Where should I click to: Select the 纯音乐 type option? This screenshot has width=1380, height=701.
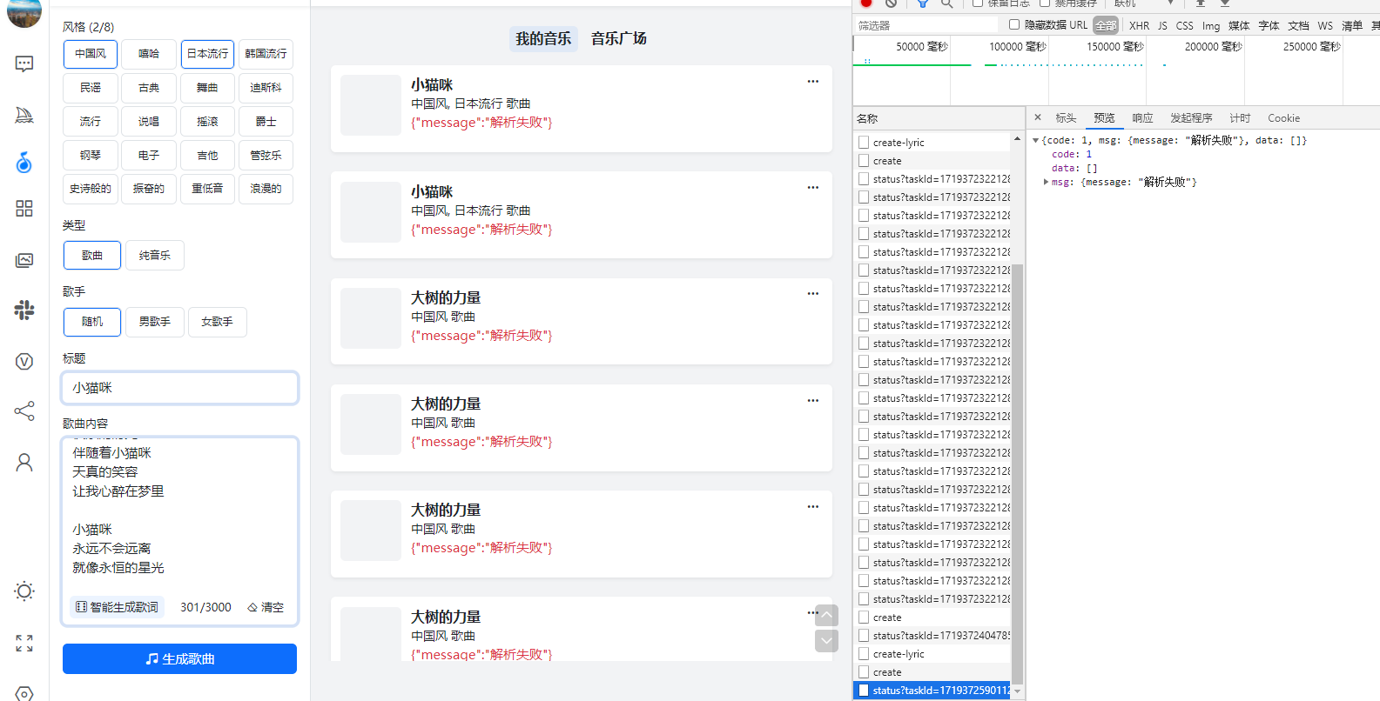click(155, 256)
